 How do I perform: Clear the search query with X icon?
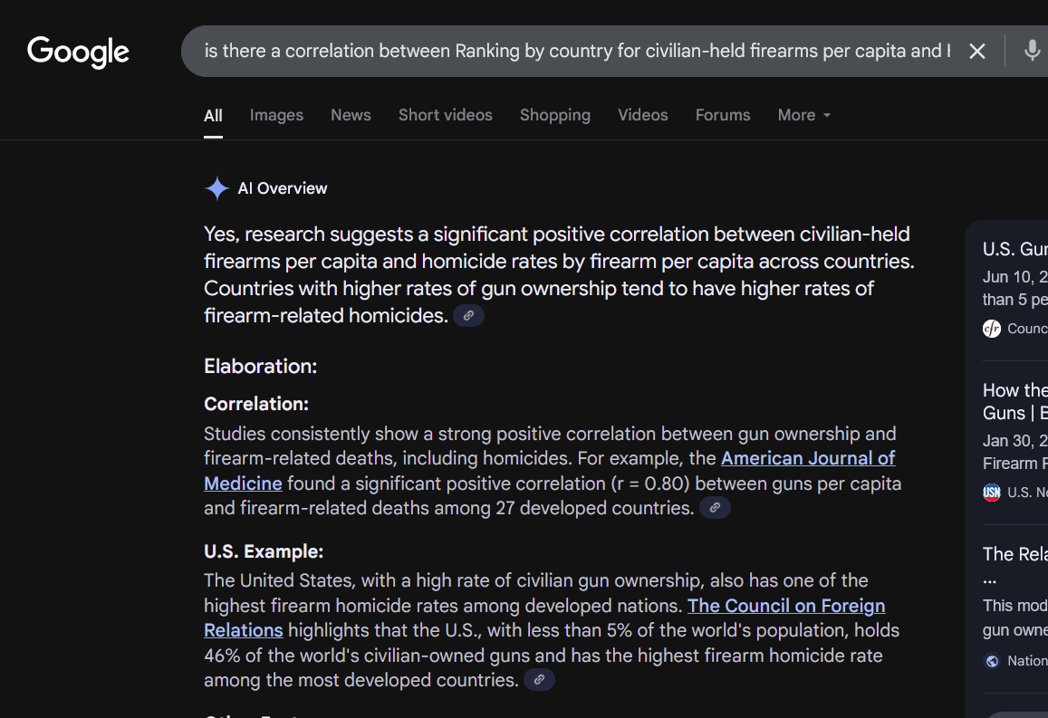tap(976, 52)
